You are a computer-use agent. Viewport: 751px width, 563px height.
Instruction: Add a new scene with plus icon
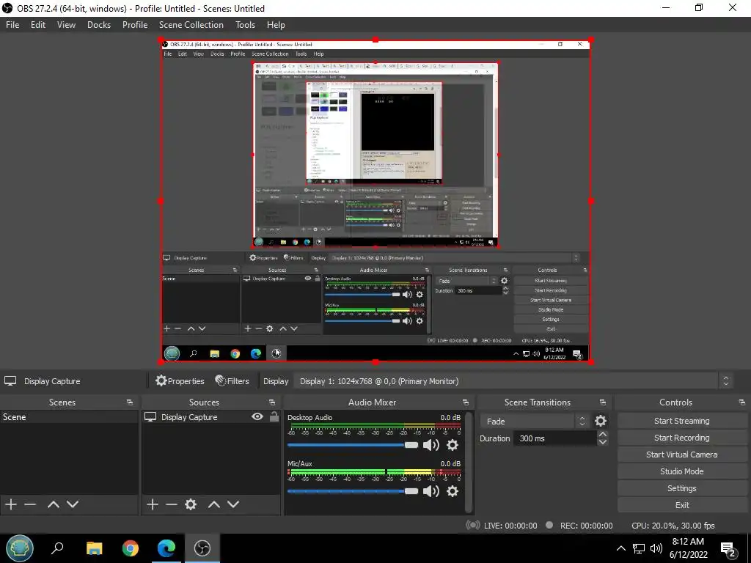tap(11, 504)
